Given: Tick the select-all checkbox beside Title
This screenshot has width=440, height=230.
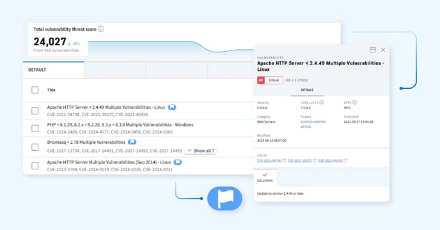Looking at the screenshot, I should click(x=35, y=90).
